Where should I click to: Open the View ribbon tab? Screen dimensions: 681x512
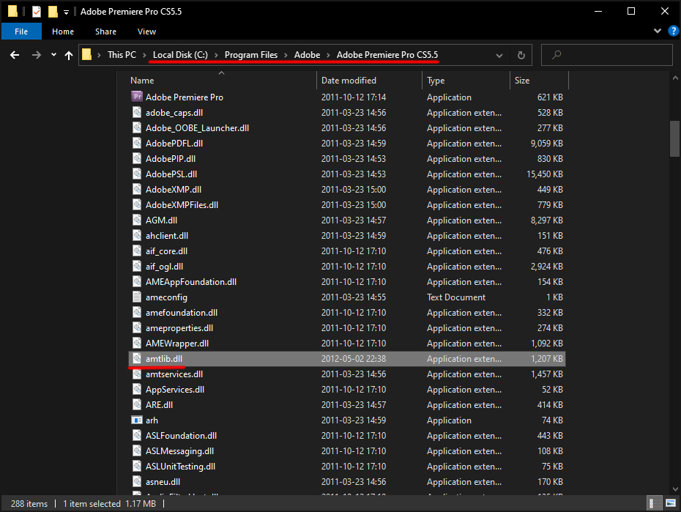[146, 31]
